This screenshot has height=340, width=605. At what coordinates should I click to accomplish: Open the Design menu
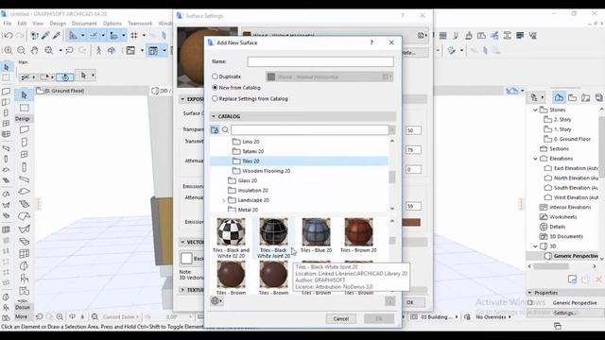tap(58, 23)
